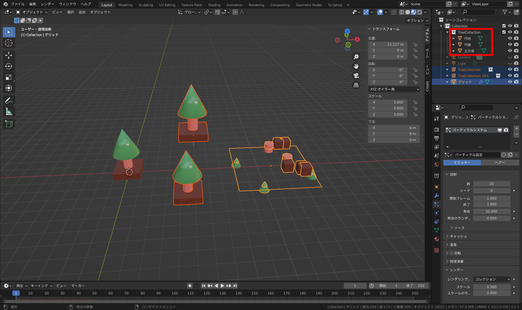The image size is (522, 310).
Task: Switch to the Shading workspace tab
Action: click(x=214, y=5)
